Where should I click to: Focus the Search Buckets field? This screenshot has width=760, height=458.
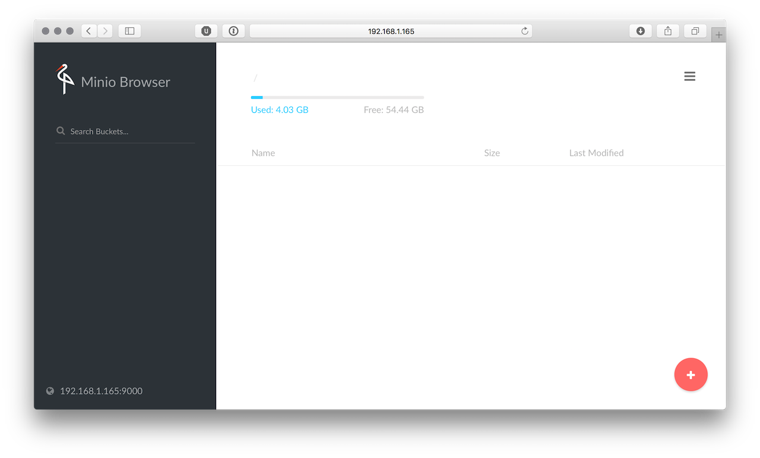(x=125, y=131)
